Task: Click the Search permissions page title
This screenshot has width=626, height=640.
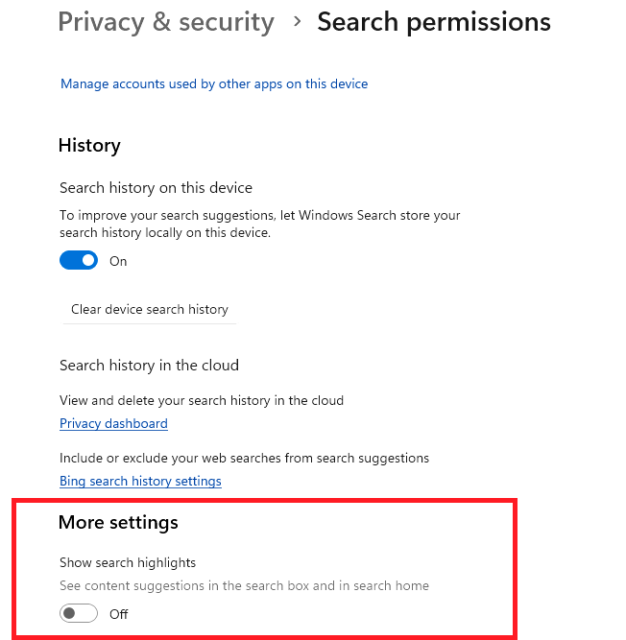Action: coord(434,22)
